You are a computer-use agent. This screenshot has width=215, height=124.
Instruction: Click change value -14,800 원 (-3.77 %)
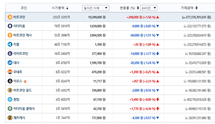143,54
